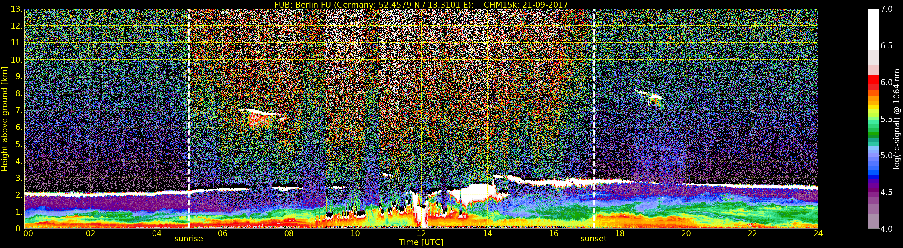Click time axis tick label '22'
Screen dimensions: 903x248
(752, 233)
